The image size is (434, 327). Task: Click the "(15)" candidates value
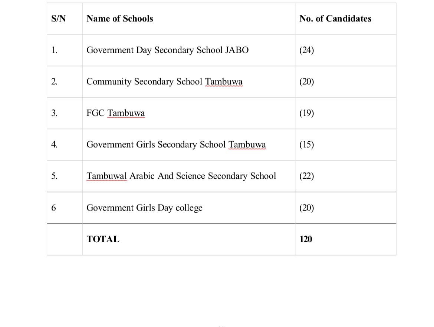(x=306, y=144)
